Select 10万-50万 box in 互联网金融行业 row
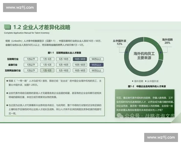The width and height of the screenshot is (181, 145). pos(80,70)
